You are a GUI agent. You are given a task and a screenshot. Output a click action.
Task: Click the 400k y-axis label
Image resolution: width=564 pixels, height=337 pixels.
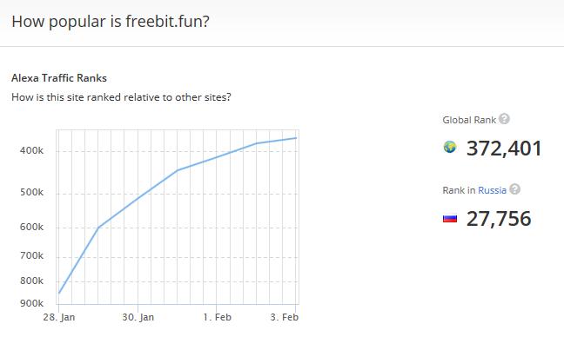(x=31, y=150)
